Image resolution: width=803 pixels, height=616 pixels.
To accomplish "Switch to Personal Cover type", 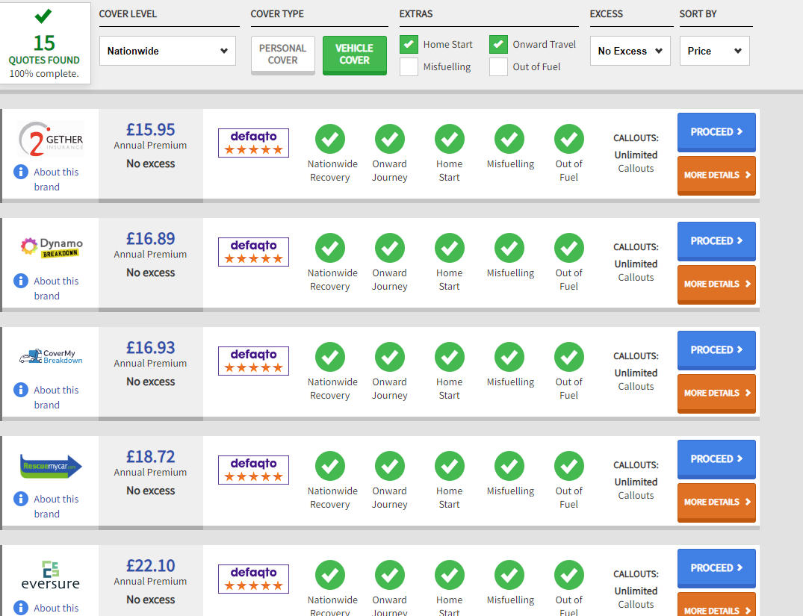I will point(282,55).
